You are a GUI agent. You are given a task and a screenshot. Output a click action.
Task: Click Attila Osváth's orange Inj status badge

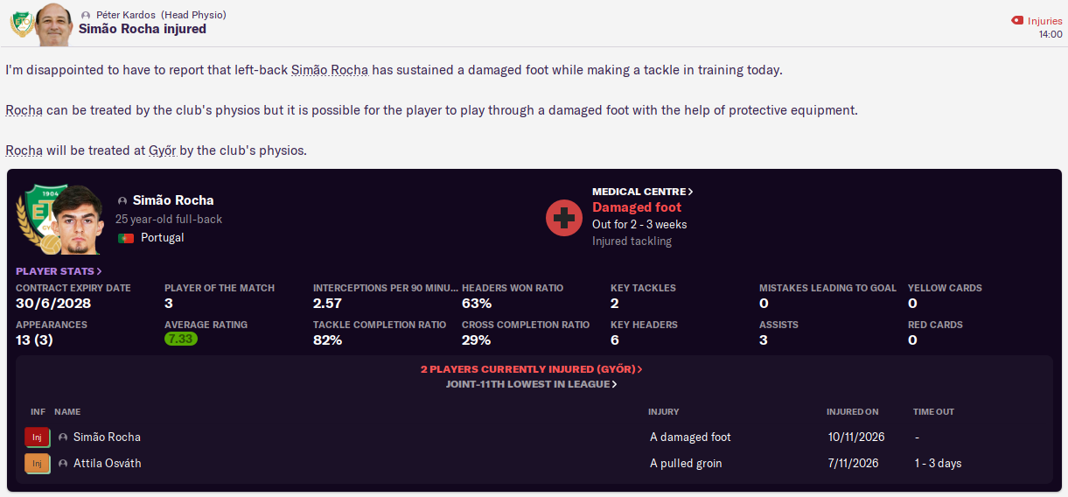tap(37, 463)
